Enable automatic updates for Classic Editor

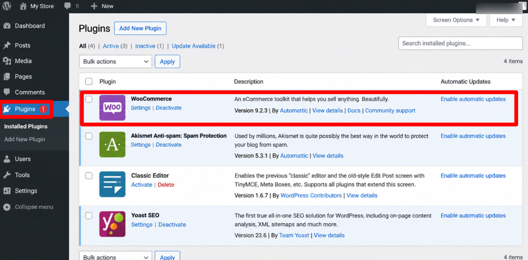point(473,176)
